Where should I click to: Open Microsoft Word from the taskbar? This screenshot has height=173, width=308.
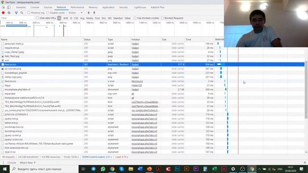(x=140, y=169)
